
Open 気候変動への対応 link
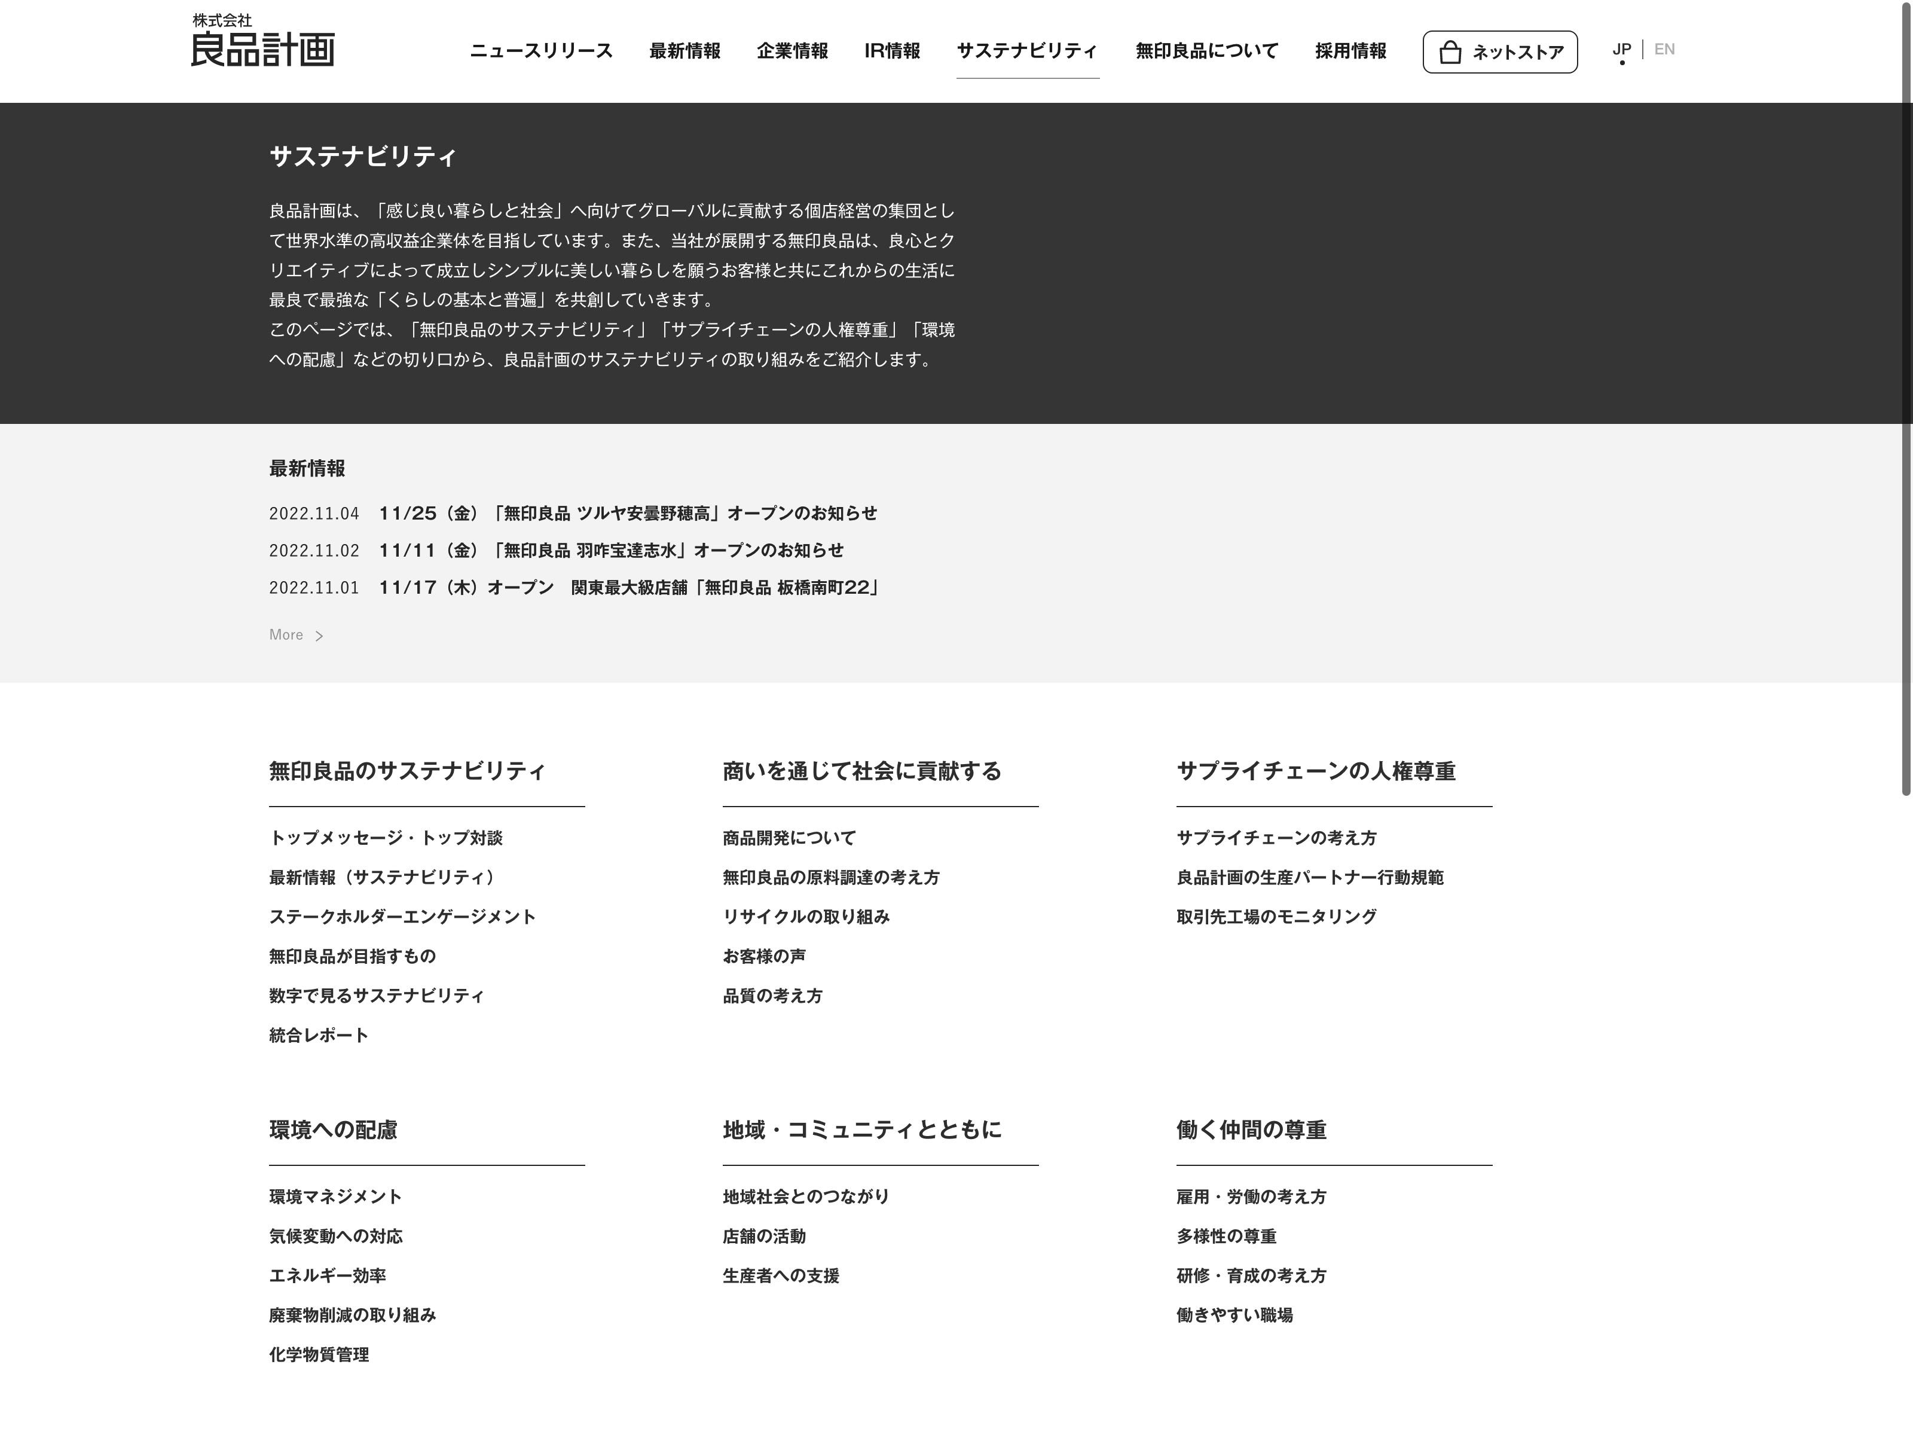[x=335, y=1236]
